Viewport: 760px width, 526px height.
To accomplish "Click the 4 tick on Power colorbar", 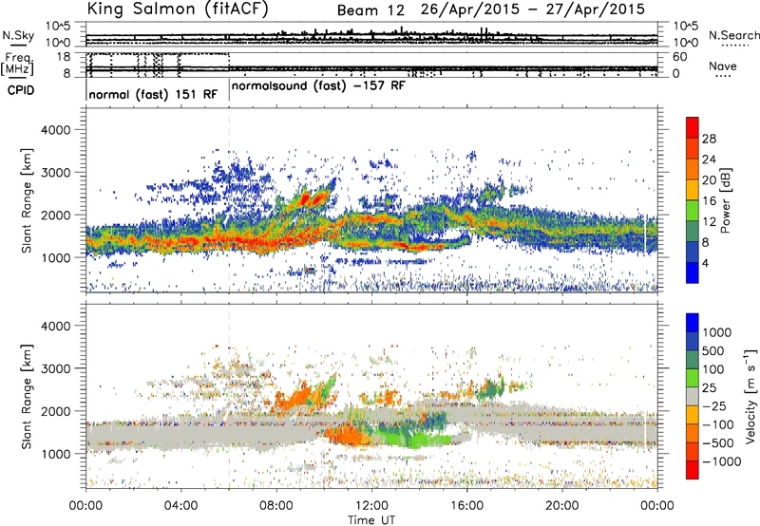I will [x=706, y=263].
